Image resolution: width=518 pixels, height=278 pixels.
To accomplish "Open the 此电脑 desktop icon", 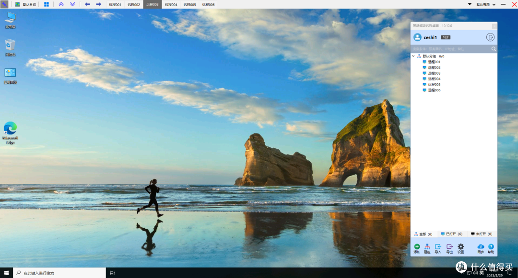I will [10, 20].
